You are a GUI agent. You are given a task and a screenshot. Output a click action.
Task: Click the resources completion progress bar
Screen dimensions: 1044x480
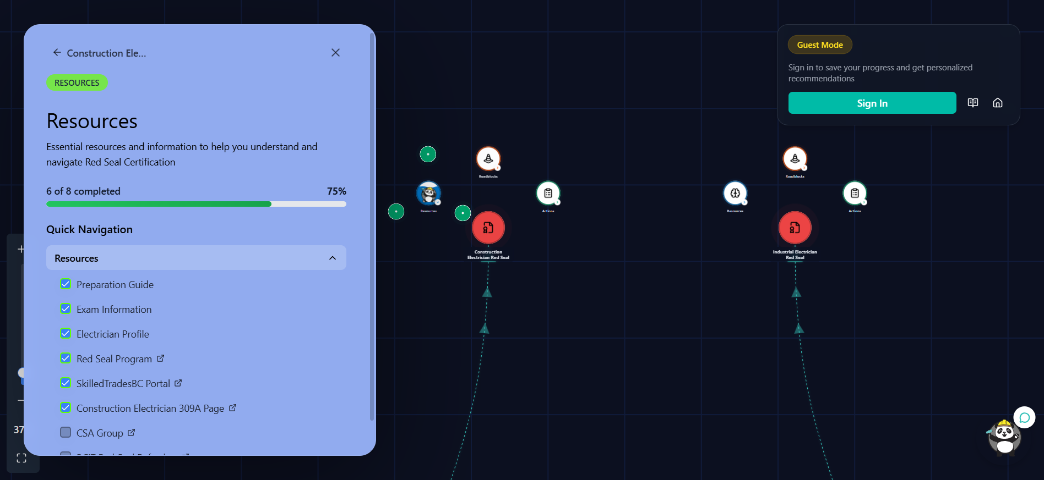pos(196,204)
